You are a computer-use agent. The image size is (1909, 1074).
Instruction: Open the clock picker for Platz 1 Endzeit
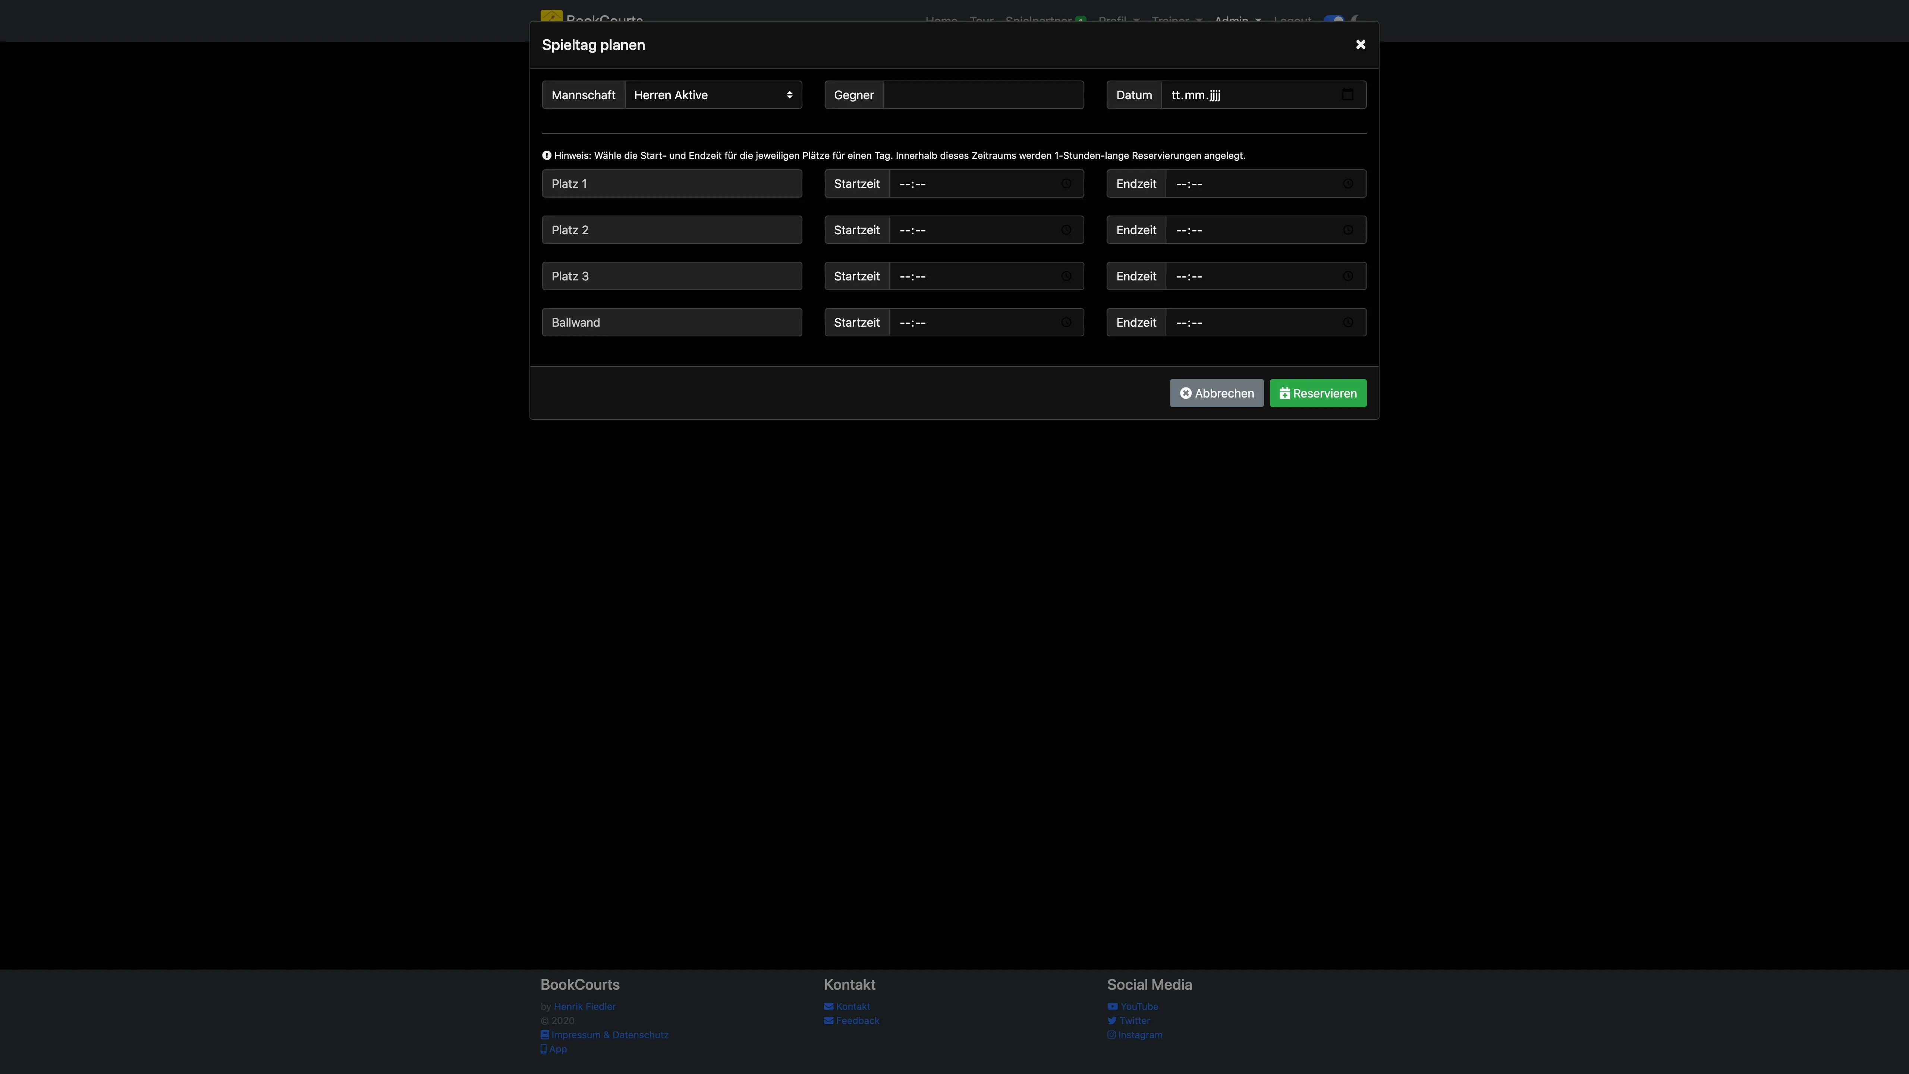[1347, 184]
